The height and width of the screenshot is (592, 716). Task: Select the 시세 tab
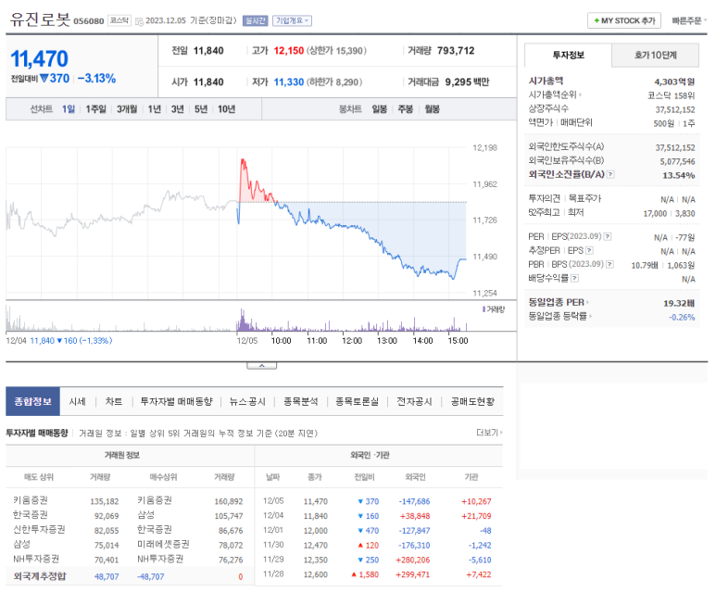coord(78,401)
